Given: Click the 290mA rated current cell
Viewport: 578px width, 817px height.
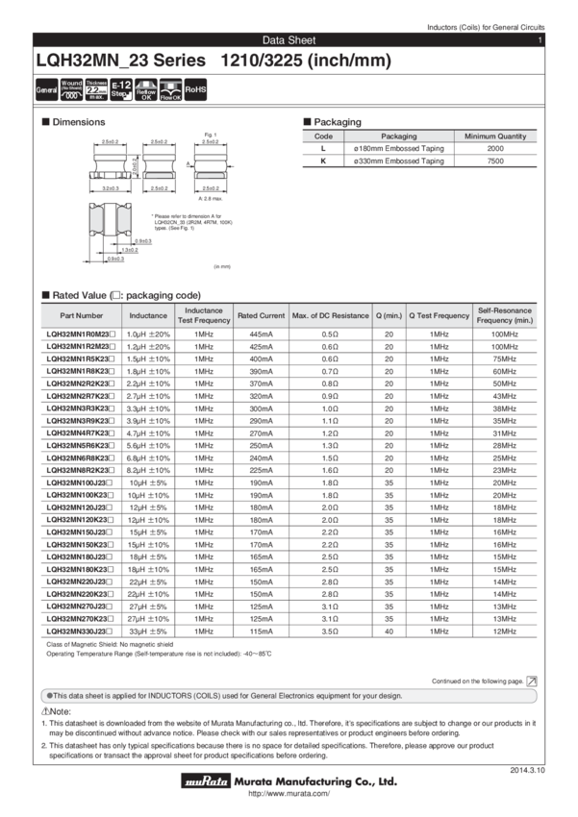Looking at the screenshot, I should pos(262,421).
